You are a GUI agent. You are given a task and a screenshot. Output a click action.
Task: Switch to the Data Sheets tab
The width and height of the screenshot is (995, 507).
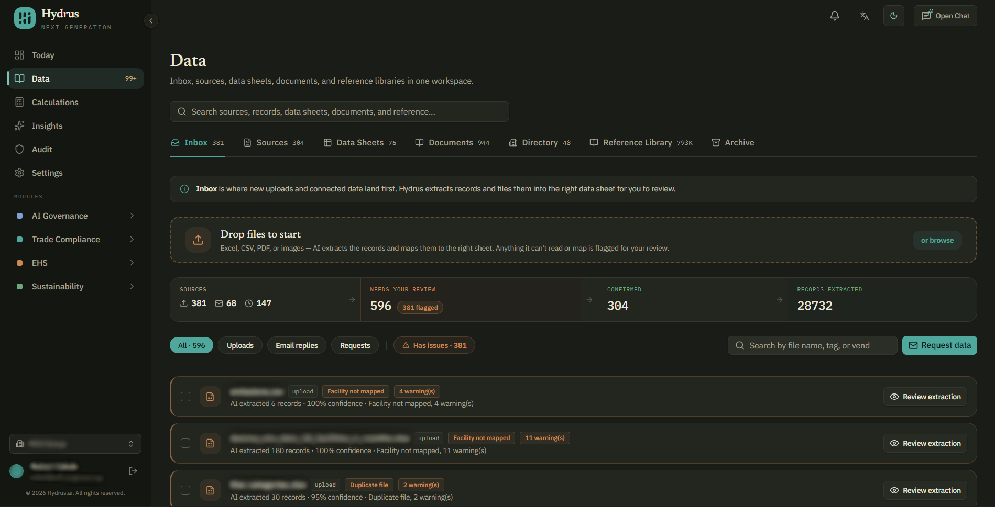click(360, 143)
